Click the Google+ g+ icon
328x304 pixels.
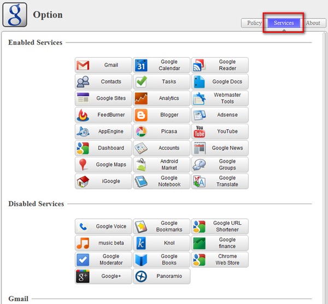pos(83,276)
